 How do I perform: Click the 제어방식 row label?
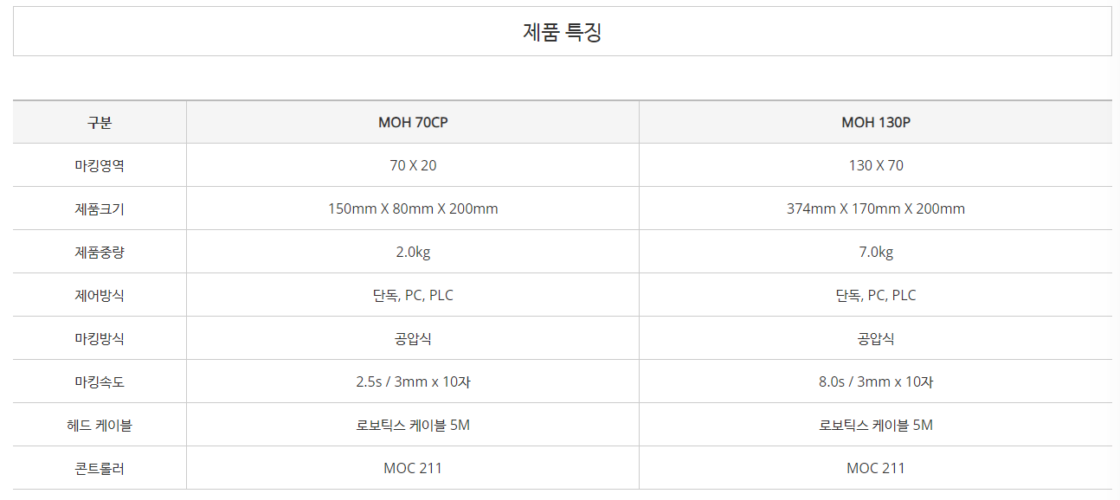[x=100, y=296]
